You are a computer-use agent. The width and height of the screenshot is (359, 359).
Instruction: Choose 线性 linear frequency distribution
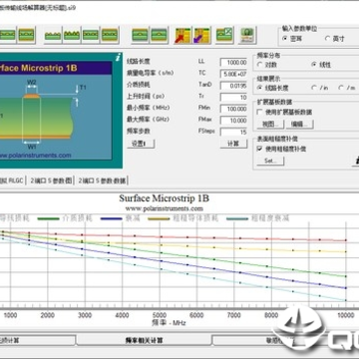[321, 65]
